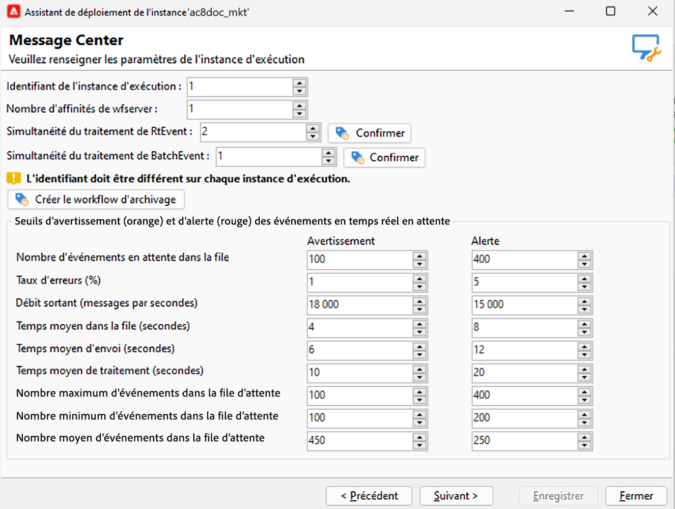Increase Nombre minimum d'événements Alerte value
This screenshot has width=675, height=509.
(584, 414)
